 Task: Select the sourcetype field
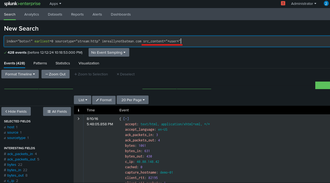tap(16, 138)
